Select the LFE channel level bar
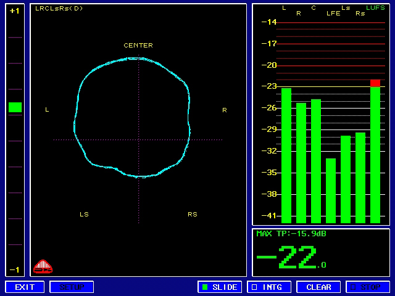The image size is (395, 296). click(331, 191)
